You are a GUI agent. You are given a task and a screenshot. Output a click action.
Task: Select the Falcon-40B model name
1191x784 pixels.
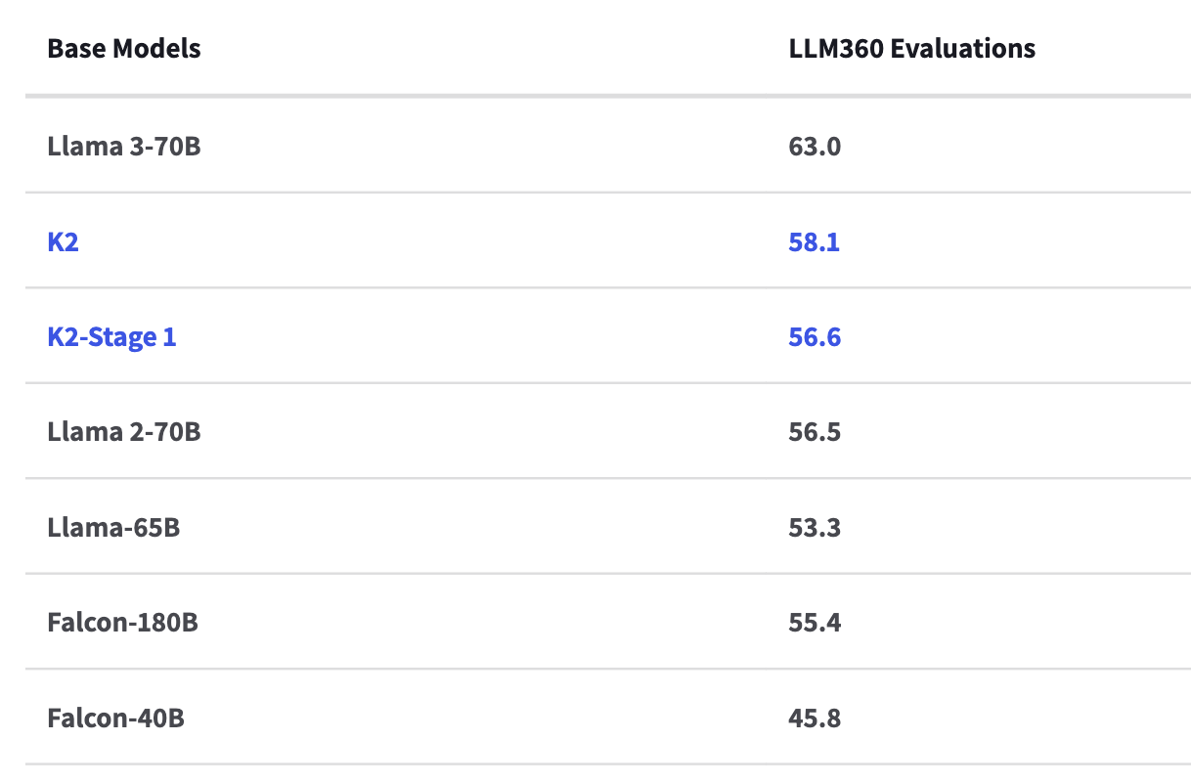pos(115,719)
